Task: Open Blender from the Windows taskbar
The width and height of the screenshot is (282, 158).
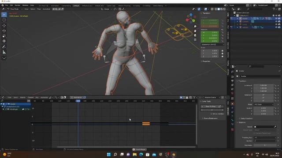Action: [x=174, y=154]
